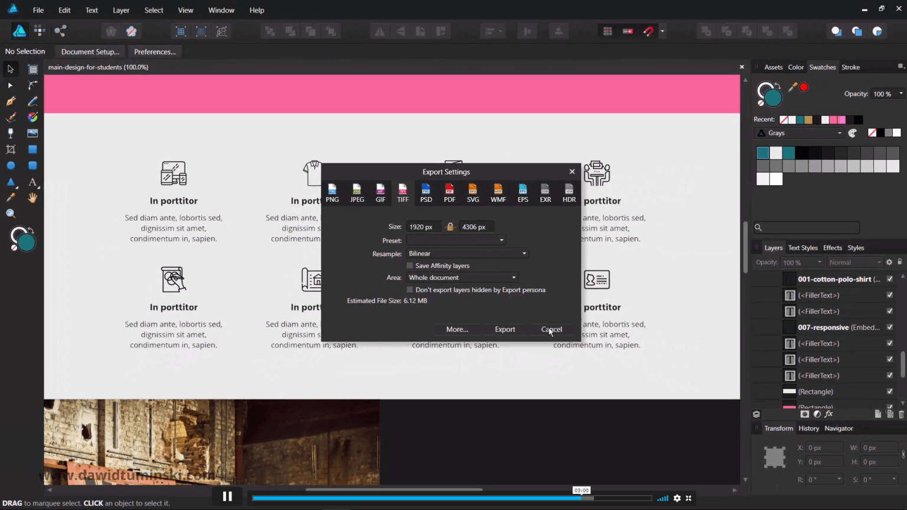This screenshot has width=907, height=510.
Task: Select EXR export format
Action: click(545, 193)
